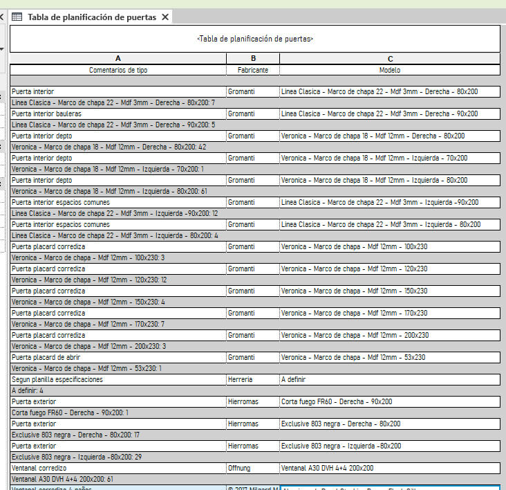Select the Corta fuego FR60 model cell
Image resolution: width=506 pixels, height=490 pixels.
tap(390, 401)
